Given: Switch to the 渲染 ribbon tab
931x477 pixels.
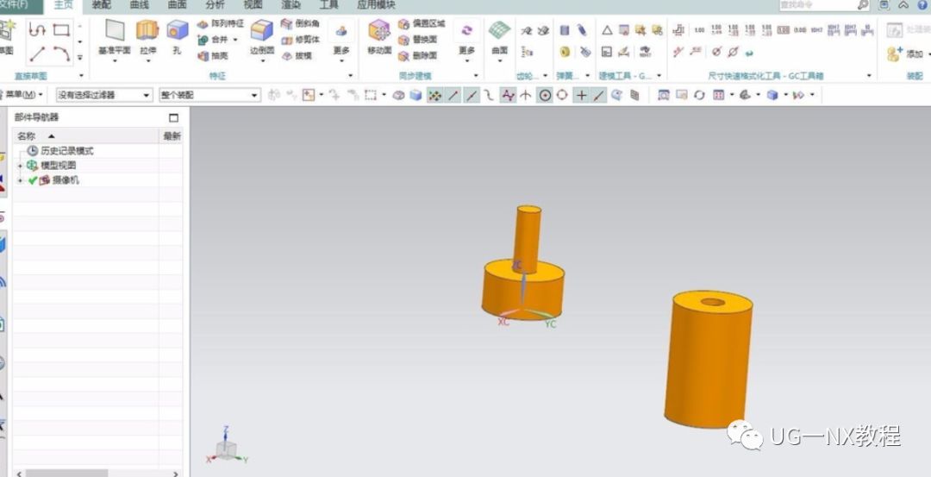Looking at the screenshot, I should click(291, 5).
